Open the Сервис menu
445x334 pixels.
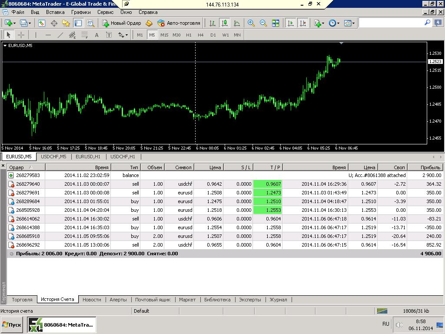[105, 12]
